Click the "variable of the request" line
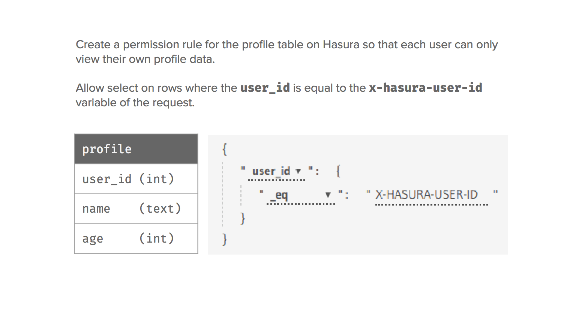Screen dimensions: 570x313 coord(135,103)
